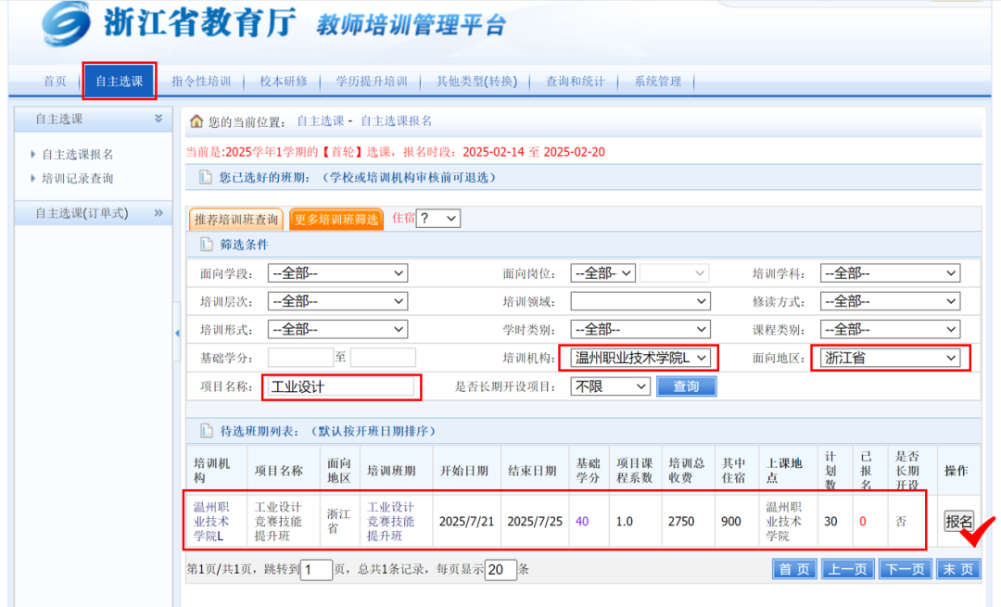Open the 学时类别 dropdown
This screenshot has width=1001, height=607.
(640, 329)
